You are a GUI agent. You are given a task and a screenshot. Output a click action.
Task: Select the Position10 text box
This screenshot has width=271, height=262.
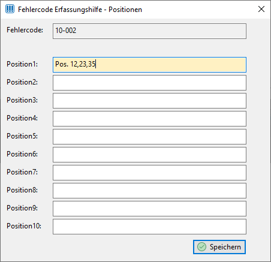click(x=149, y=227)
